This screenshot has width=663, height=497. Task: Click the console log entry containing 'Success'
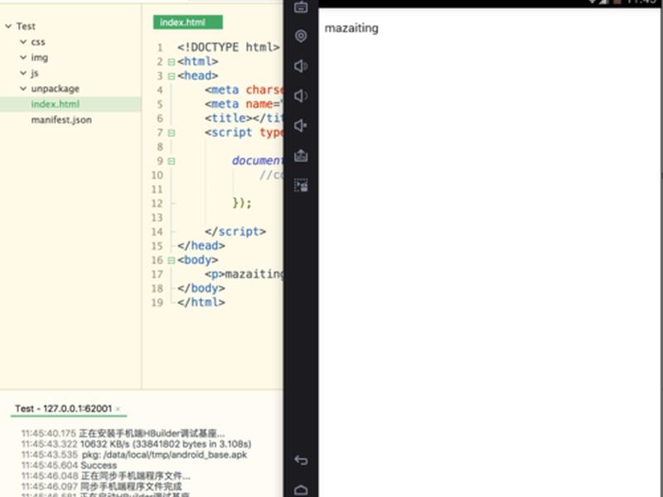coord(69,466)
